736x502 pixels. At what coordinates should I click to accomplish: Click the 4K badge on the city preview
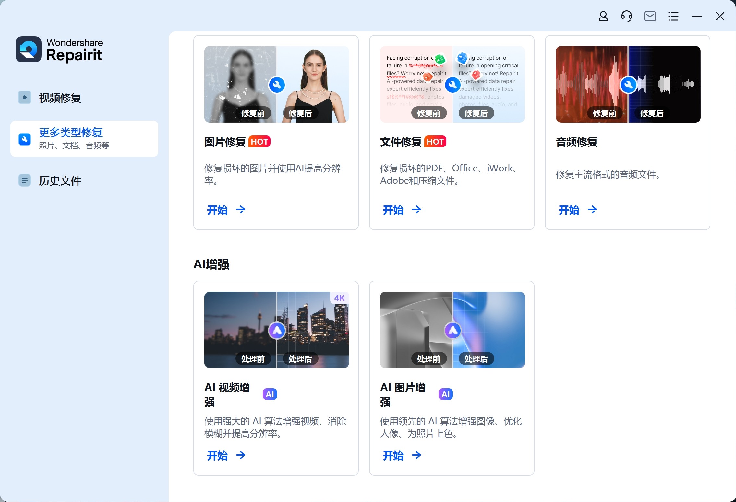pos(339,298)
